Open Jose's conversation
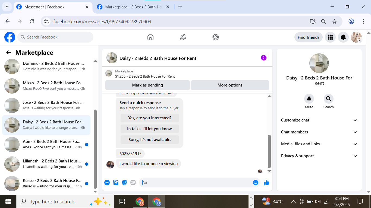 point(46,105)
